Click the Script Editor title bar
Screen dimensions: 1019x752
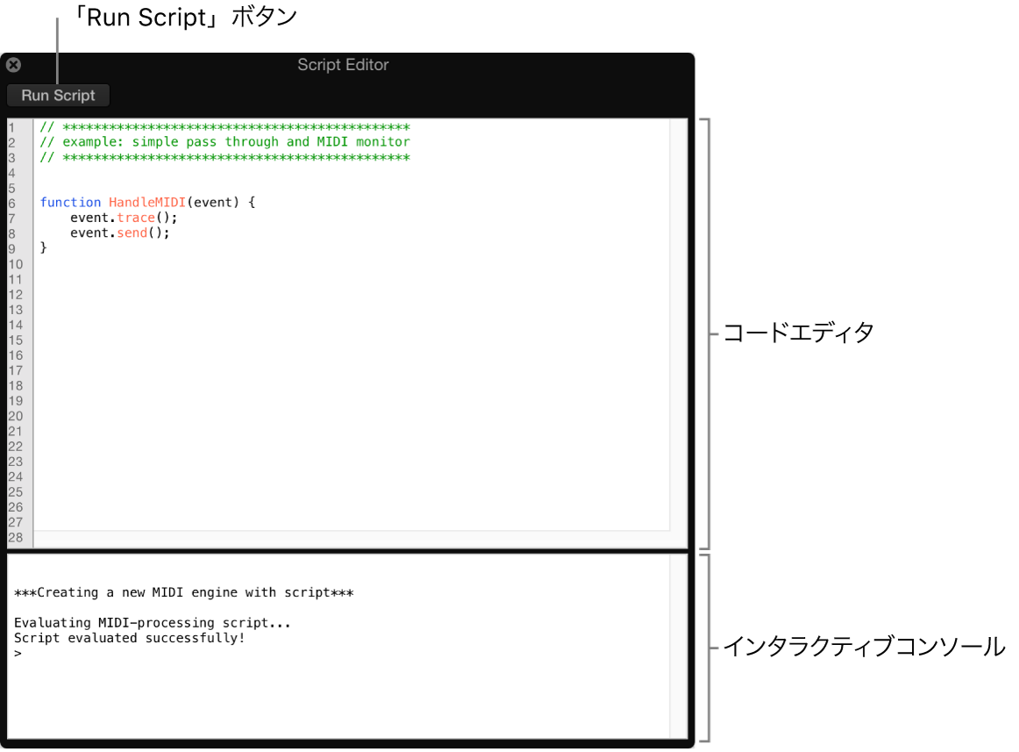click(x=342, y=64)
